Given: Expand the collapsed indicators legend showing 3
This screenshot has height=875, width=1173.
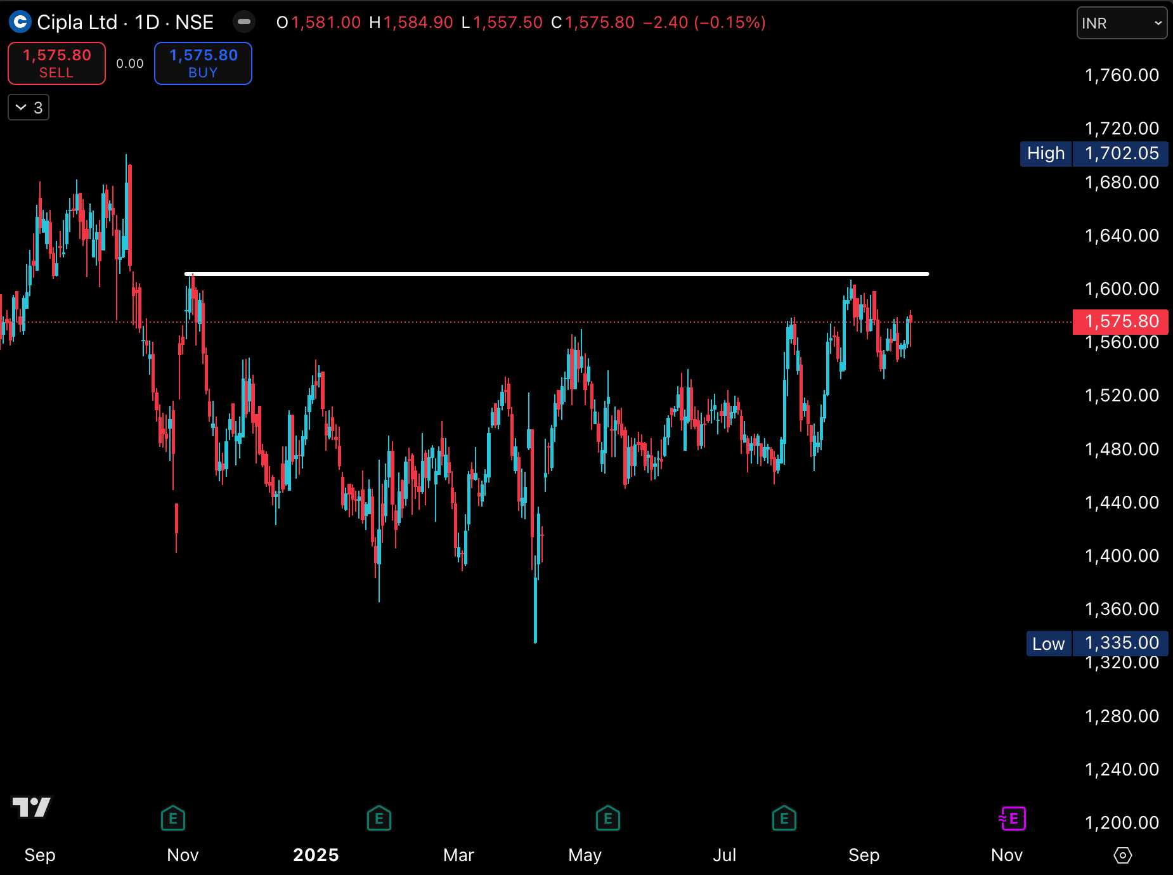Looking at the screenshot, I should (29, 108).
